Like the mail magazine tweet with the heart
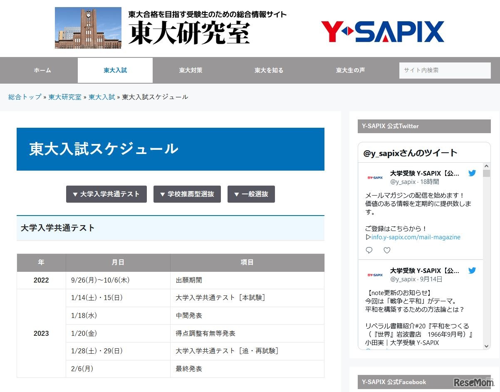 click(x=387, y=250)
